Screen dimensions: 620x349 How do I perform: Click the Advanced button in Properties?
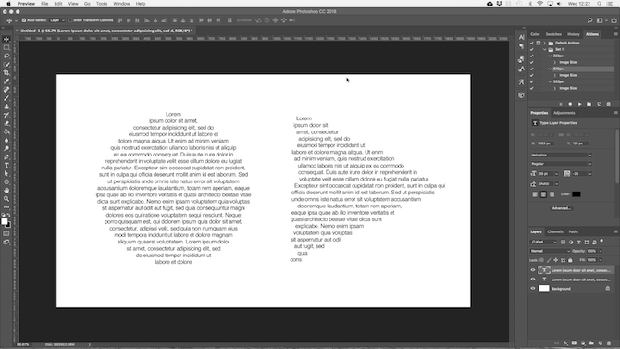point(561,208)
